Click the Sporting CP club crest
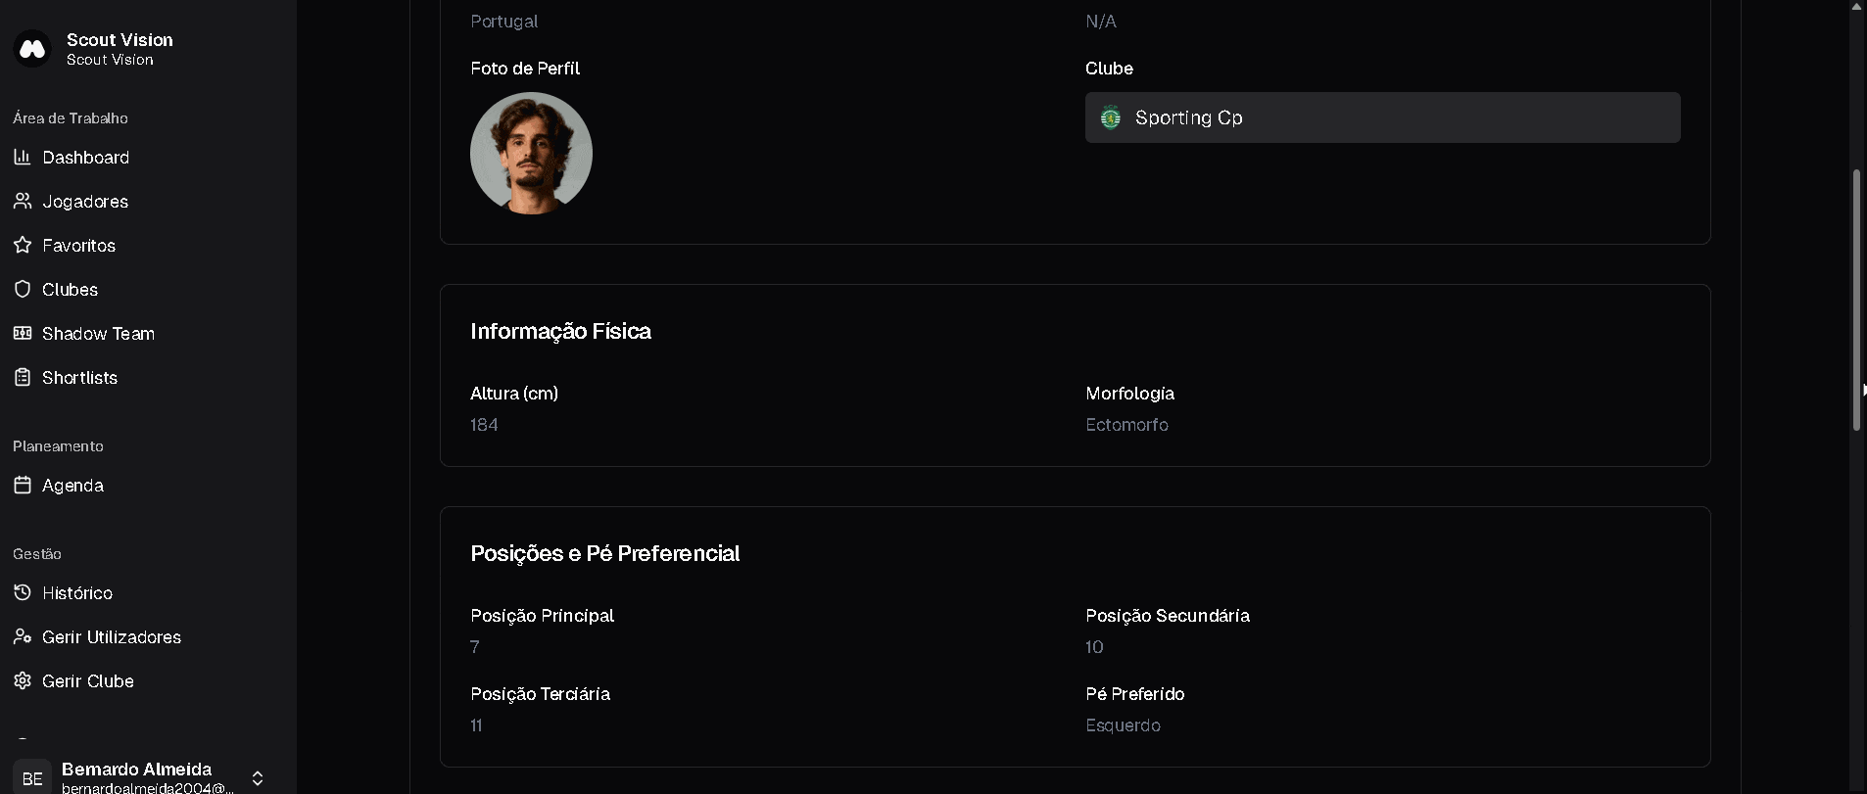Image resolution: width=1867 pixels, height=794 pixels. [x=1110, y=117]
